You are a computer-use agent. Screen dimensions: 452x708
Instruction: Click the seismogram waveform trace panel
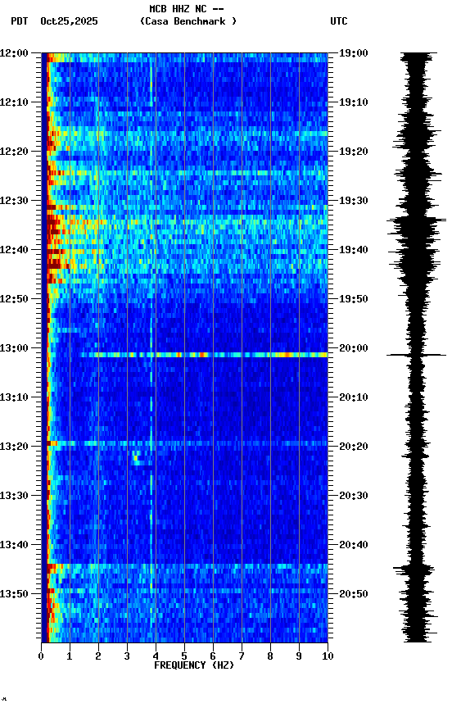(x=416, y=347)
